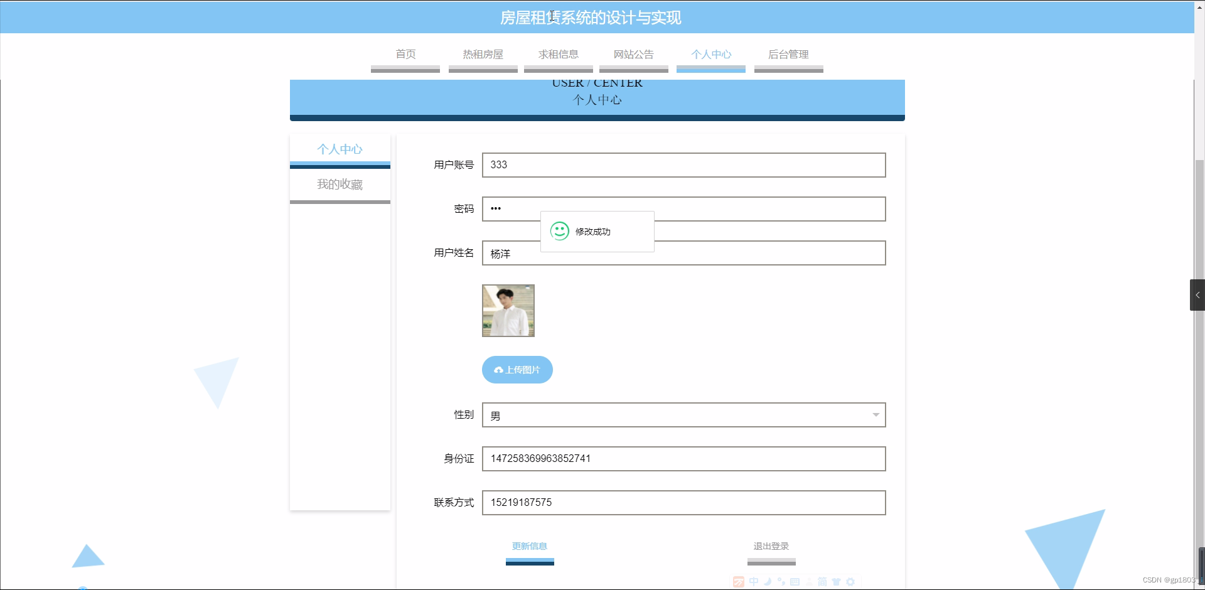
Task: Open IME skins via the shirt icon
Action: [x=837, y=582]
